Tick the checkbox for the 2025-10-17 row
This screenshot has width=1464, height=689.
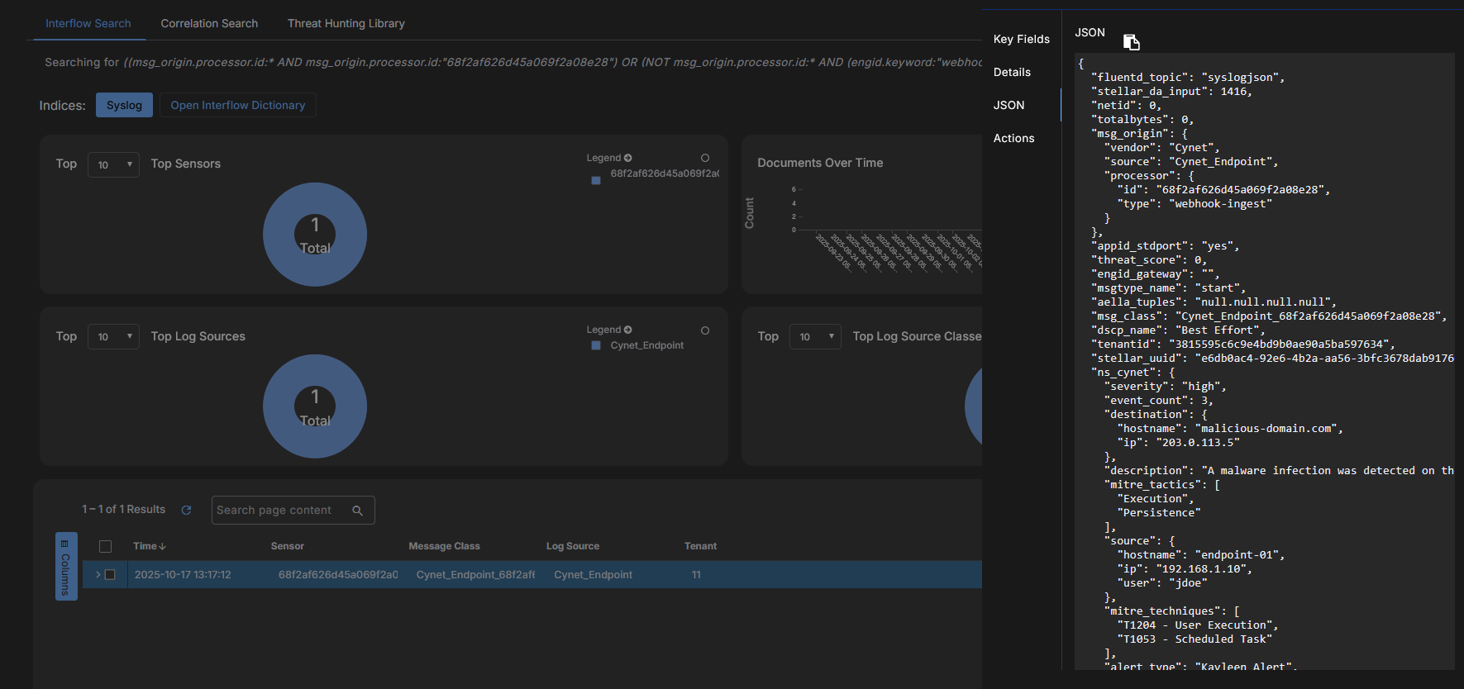(x=110, y=575)
